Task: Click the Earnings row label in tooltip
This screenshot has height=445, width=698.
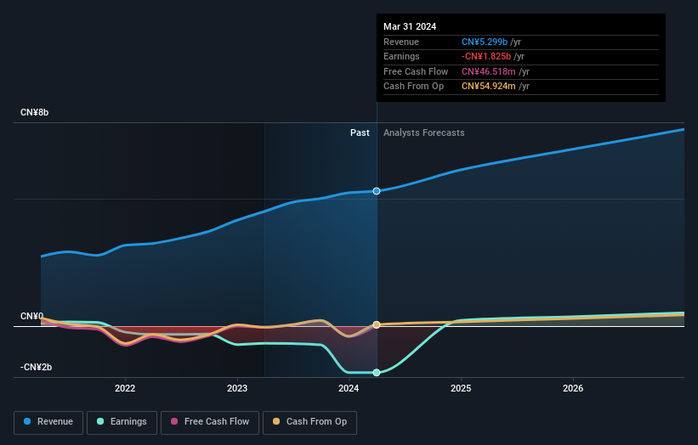Action: [x=401, y=56]
